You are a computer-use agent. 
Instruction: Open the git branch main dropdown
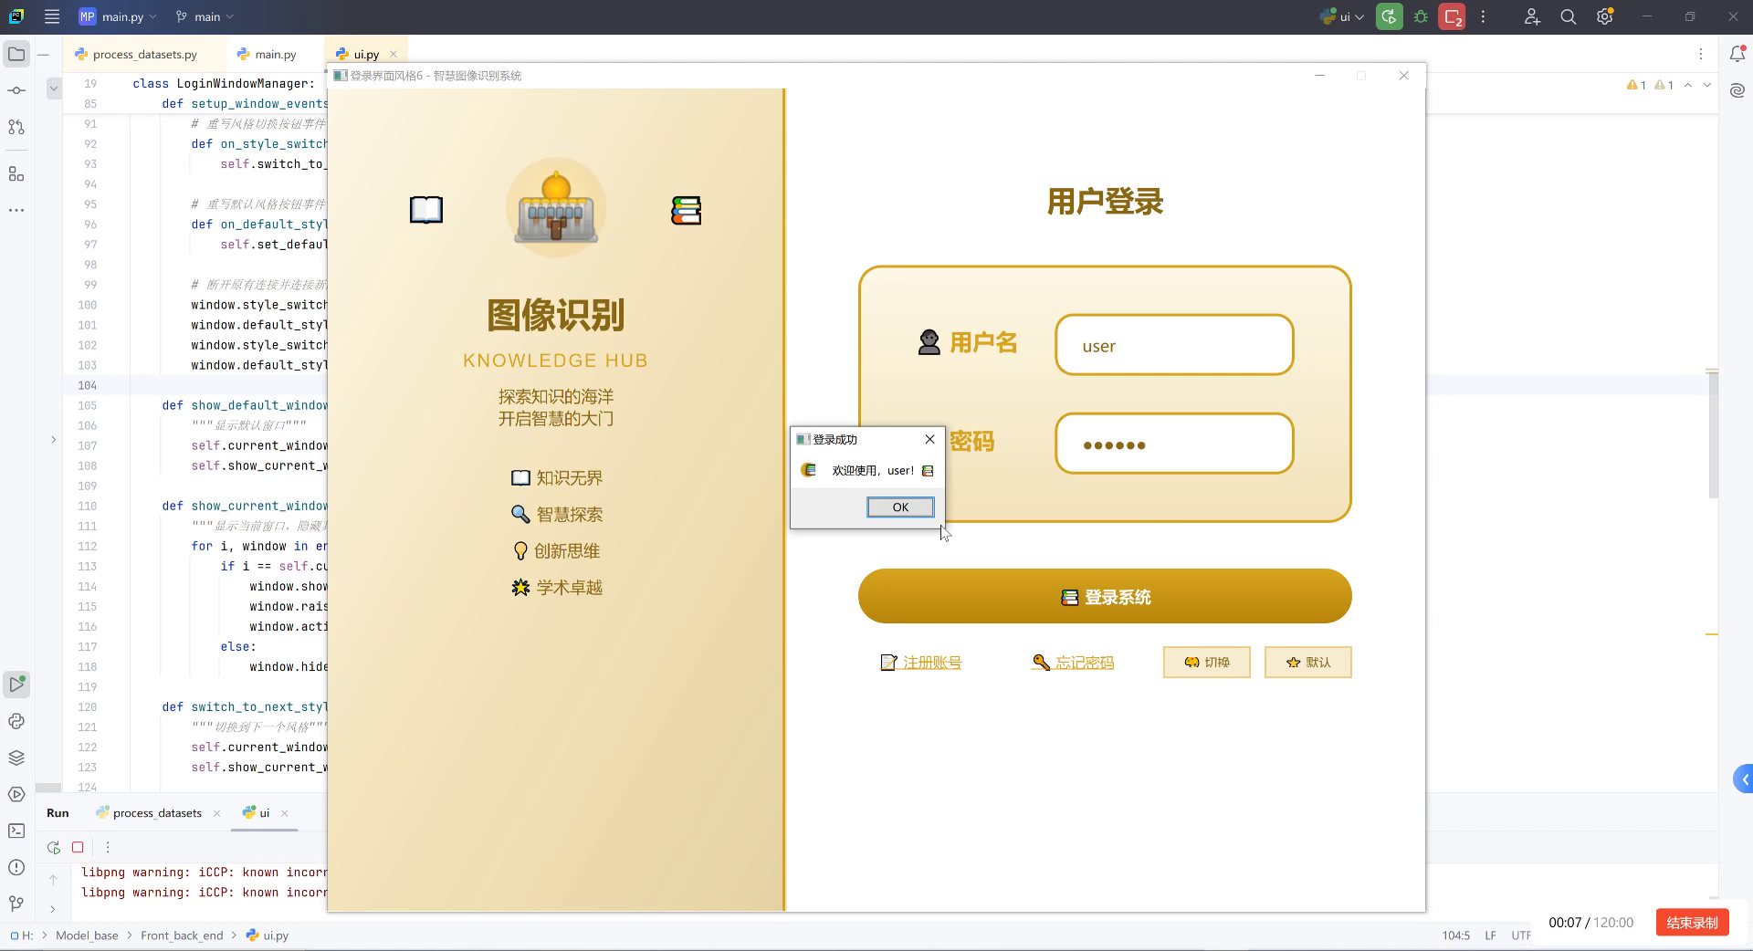[x=203, y=16]
